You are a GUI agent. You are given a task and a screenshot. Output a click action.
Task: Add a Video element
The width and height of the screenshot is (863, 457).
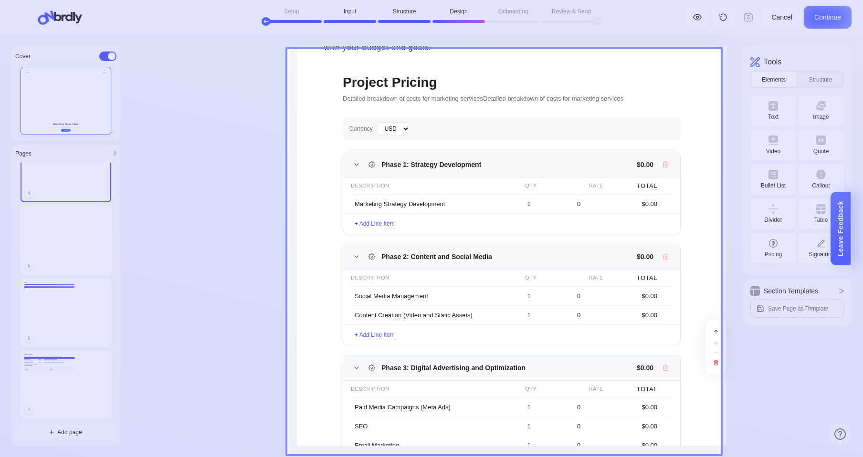click(x=773, y=145)
